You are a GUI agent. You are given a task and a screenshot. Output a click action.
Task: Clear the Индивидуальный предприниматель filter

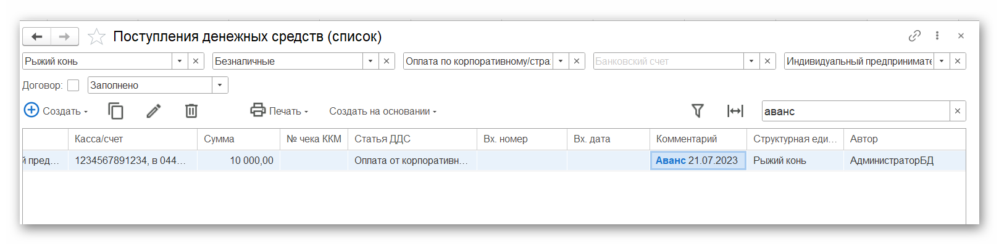958,61
